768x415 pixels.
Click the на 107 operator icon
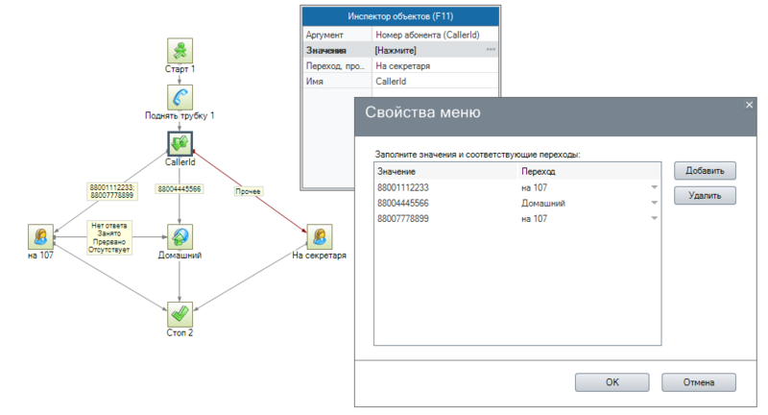click(x=41, y=236)
